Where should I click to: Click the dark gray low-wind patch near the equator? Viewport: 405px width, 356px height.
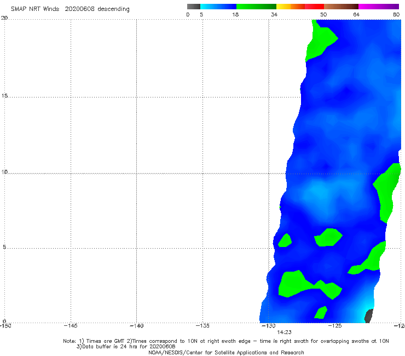(368, 316)
